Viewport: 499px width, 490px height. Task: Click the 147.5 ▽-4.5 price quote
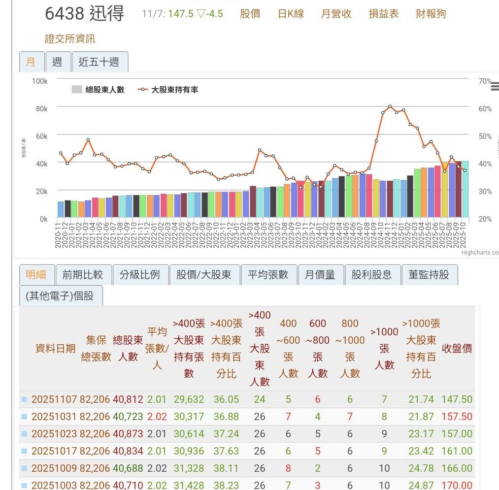point(196,14)
